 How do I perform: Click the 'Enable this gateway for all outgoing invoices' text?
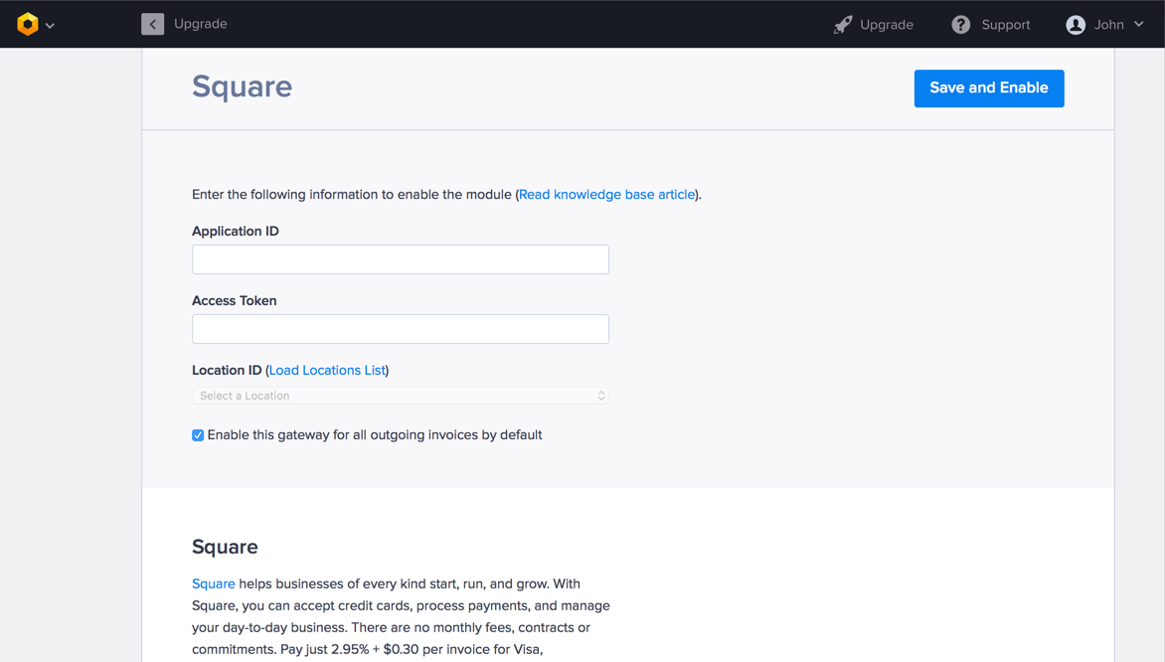point(375,435)
